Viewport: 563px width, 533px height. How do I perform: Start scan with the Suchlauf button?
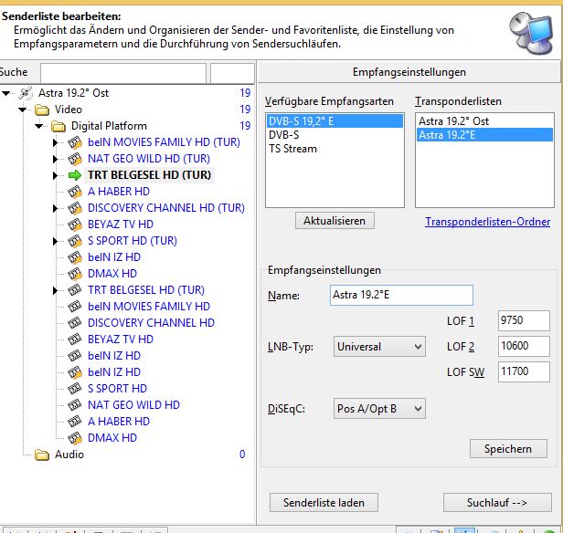(497, 503)
